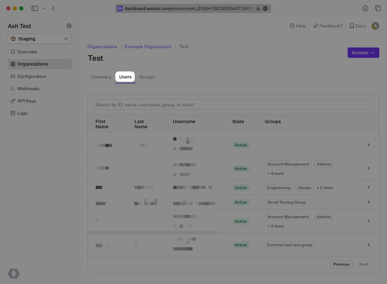387x284 pixels.
Task: Click the browser downloads icon
Action: tap(365, 8)
